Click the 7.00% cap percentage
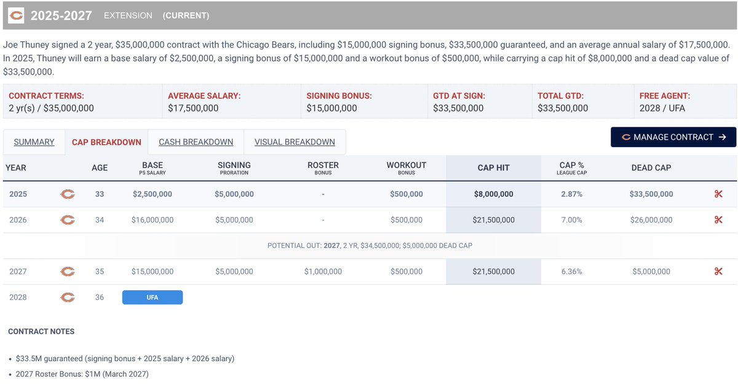Viewport: 738px width, 387px height. tap(571, 220)
